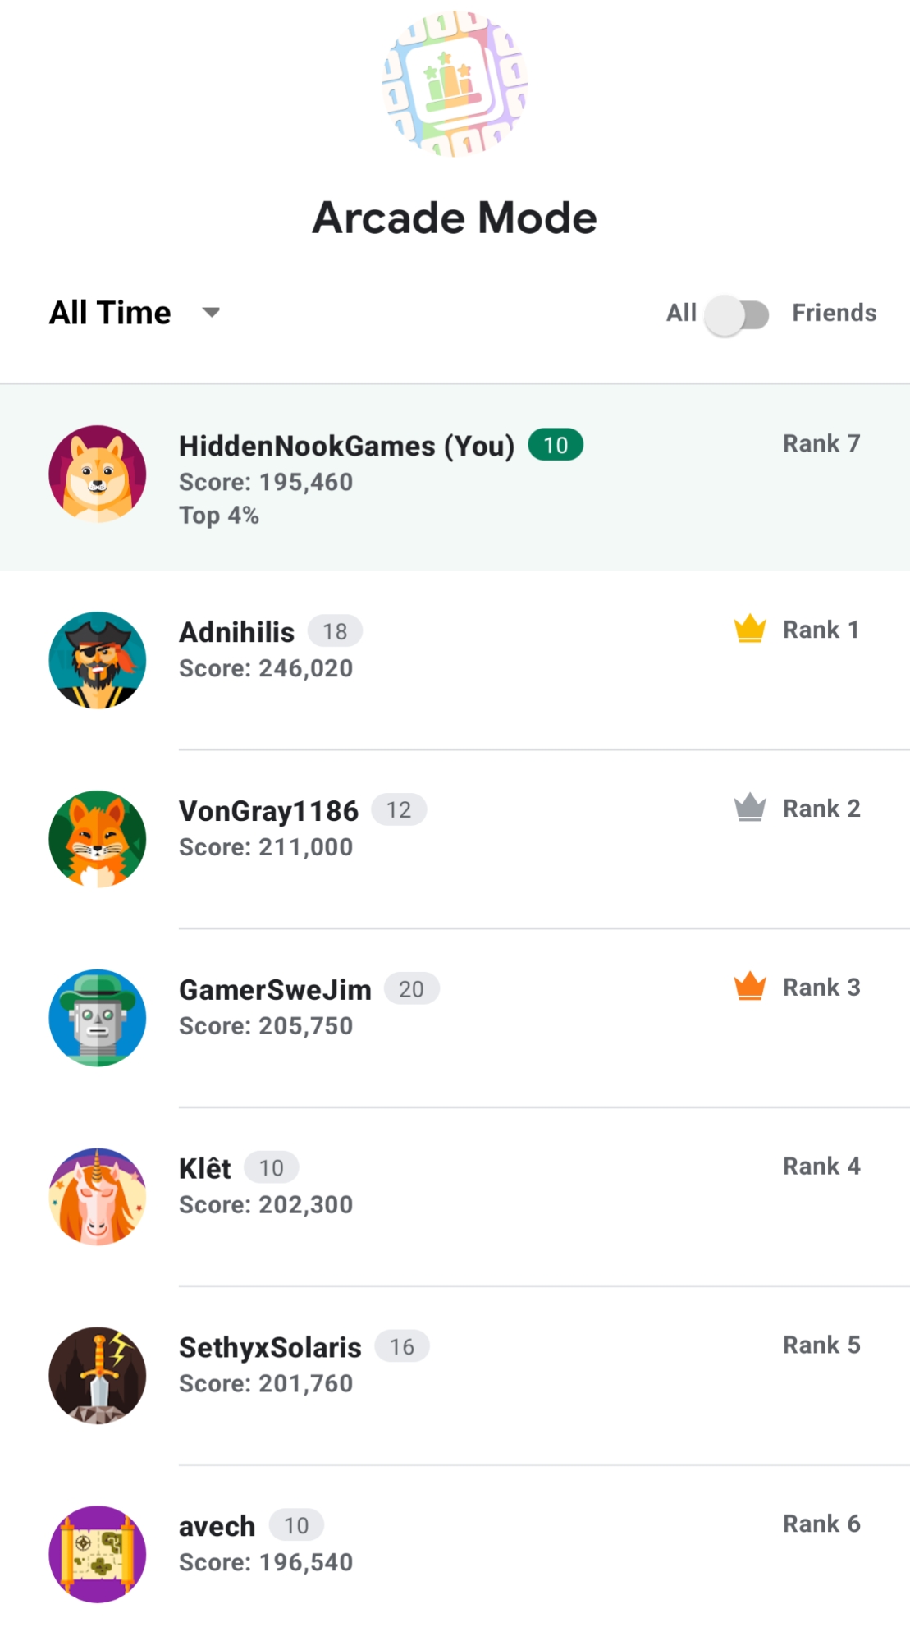
Task: Open the All Time period selector
Action: point(111,313)
